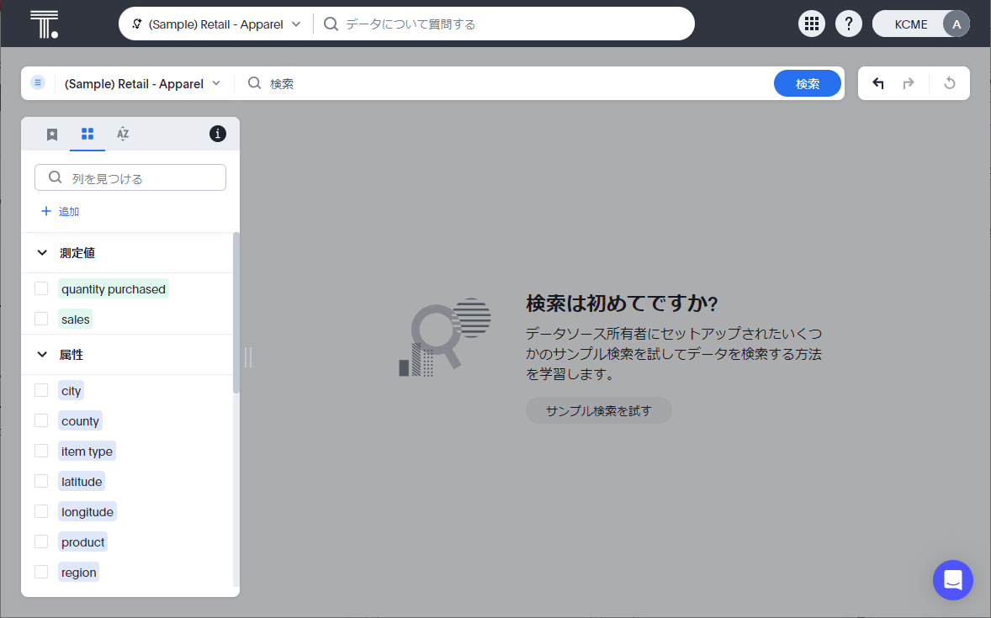Screen dimensions: 991x618
Task: Open the apps grid launcher
Action: tap(811, 24)
